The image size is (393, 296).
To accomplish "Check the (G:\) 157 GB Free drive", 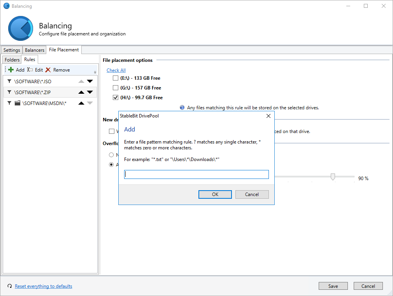I will 116,88.
